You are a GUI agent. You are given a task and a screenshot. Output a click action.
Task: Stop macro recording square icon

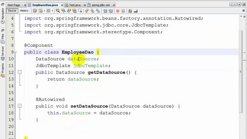(x=123, y=11)
